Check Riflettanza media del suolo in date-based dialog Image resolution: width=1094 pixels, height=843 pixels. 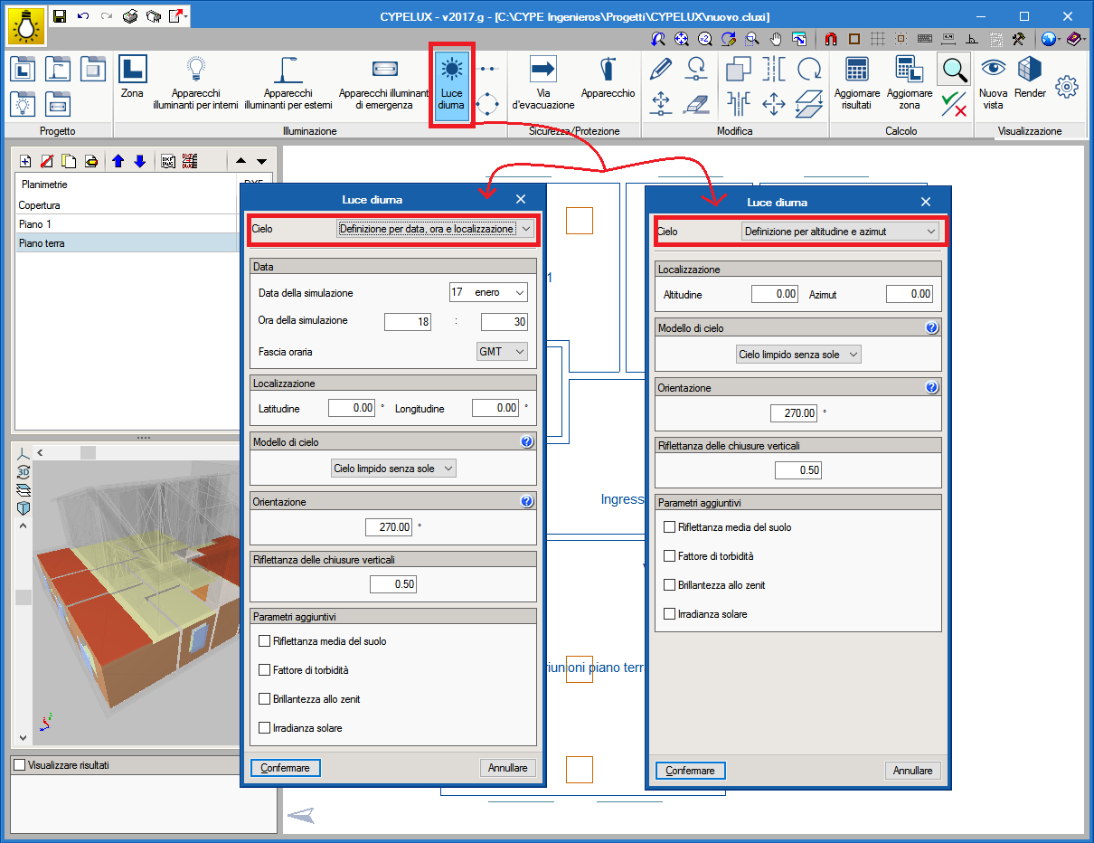pyautogui.click(x=265, y=641)
